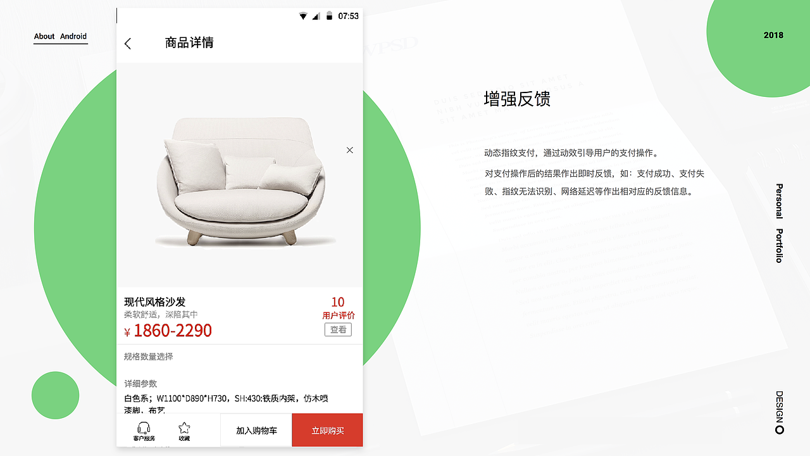Click the 商品详情 page title

[189, 43]
